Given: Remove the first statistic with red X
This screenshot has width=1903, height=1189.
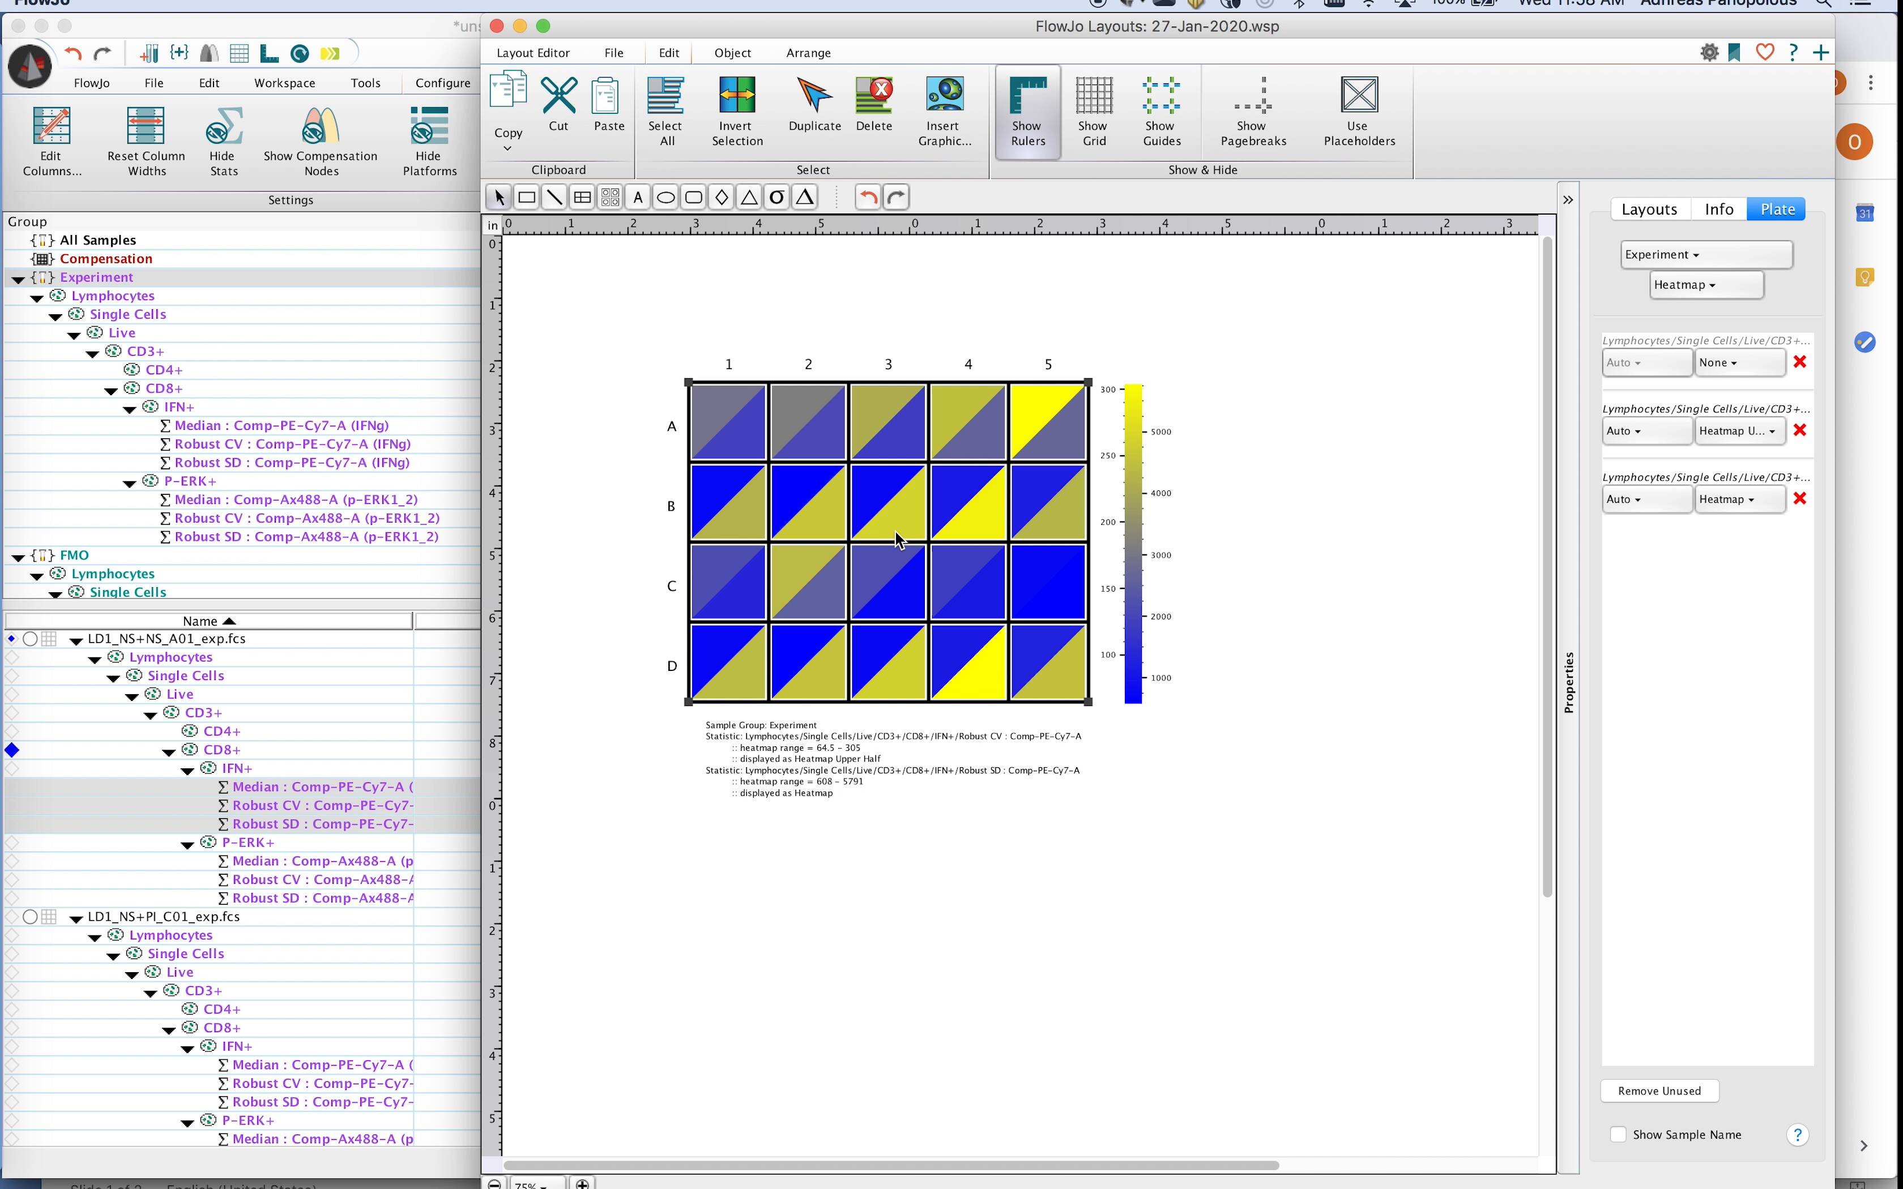Looking at the screenshot, I should point(1799,362).
